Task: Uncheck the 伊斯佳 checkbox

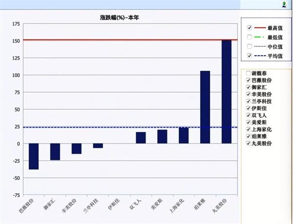Action: (249, 108)
